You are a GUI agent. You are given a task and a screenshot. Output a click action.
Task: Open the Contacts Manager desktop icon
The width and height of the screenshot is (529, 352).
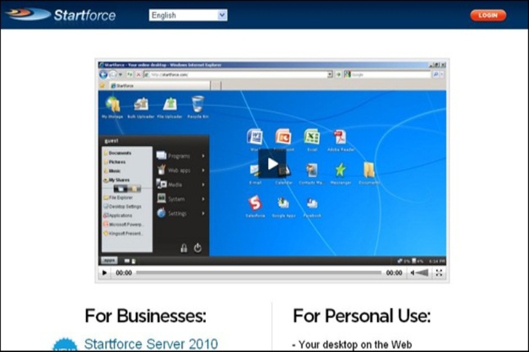(311, 173)
